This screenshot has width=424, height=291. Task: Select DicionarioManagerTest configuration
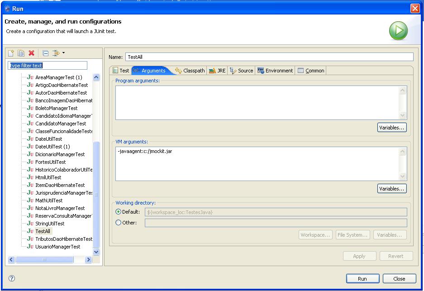60,154
